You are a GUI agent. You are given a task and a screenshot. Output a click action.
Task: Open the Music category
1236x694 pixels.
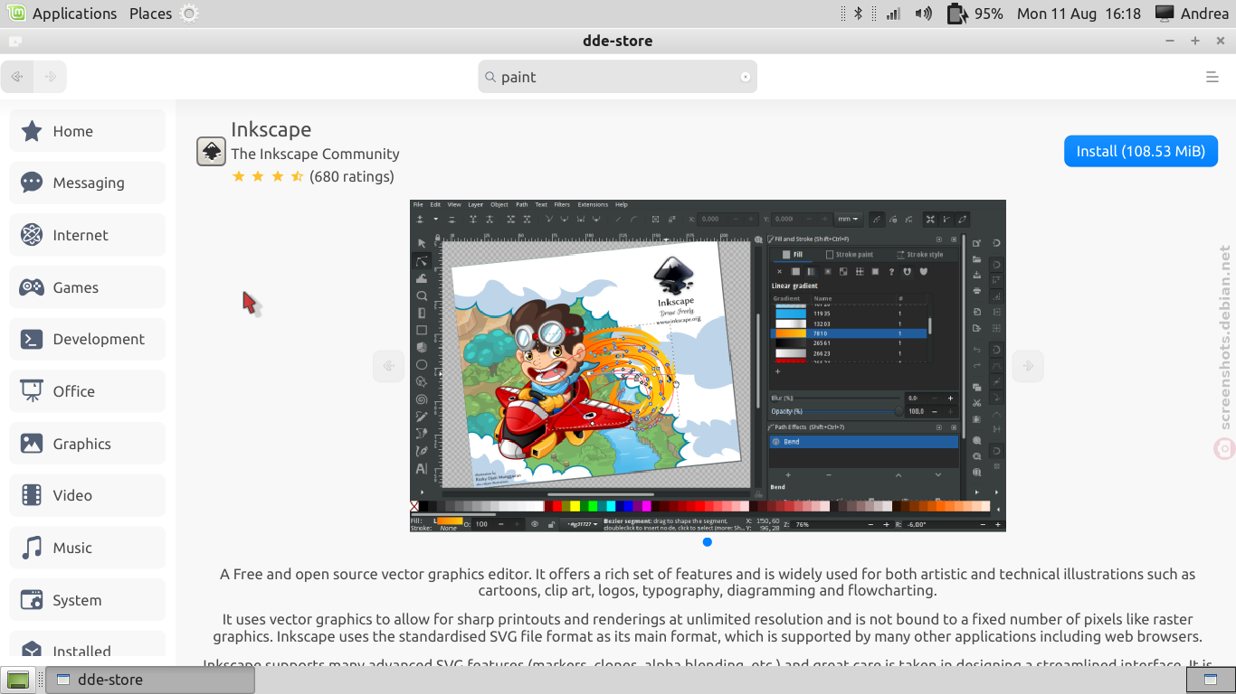(87, 548)
